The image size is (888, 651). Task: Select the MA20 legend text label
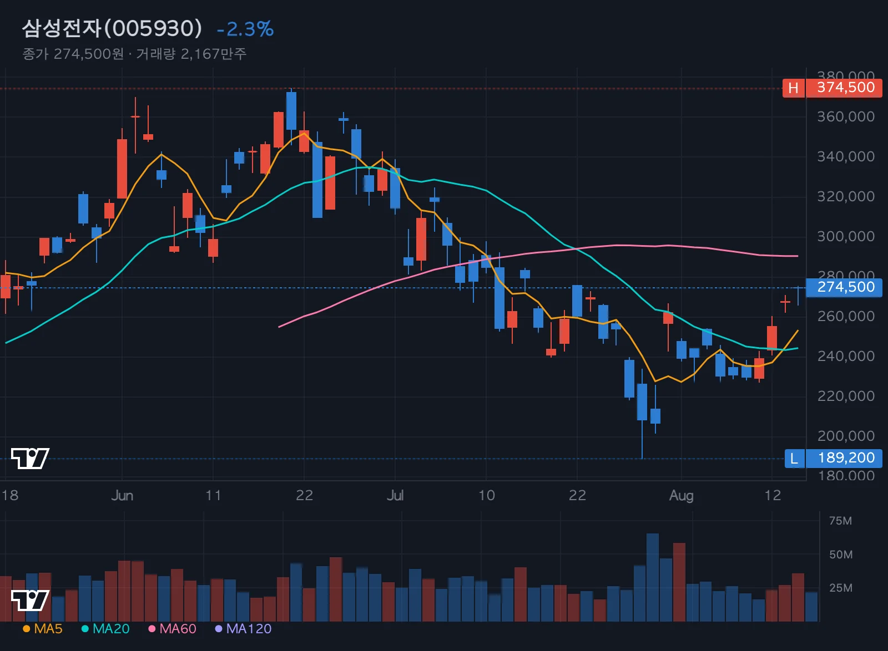pyautogui.click(x=111, y=629)
